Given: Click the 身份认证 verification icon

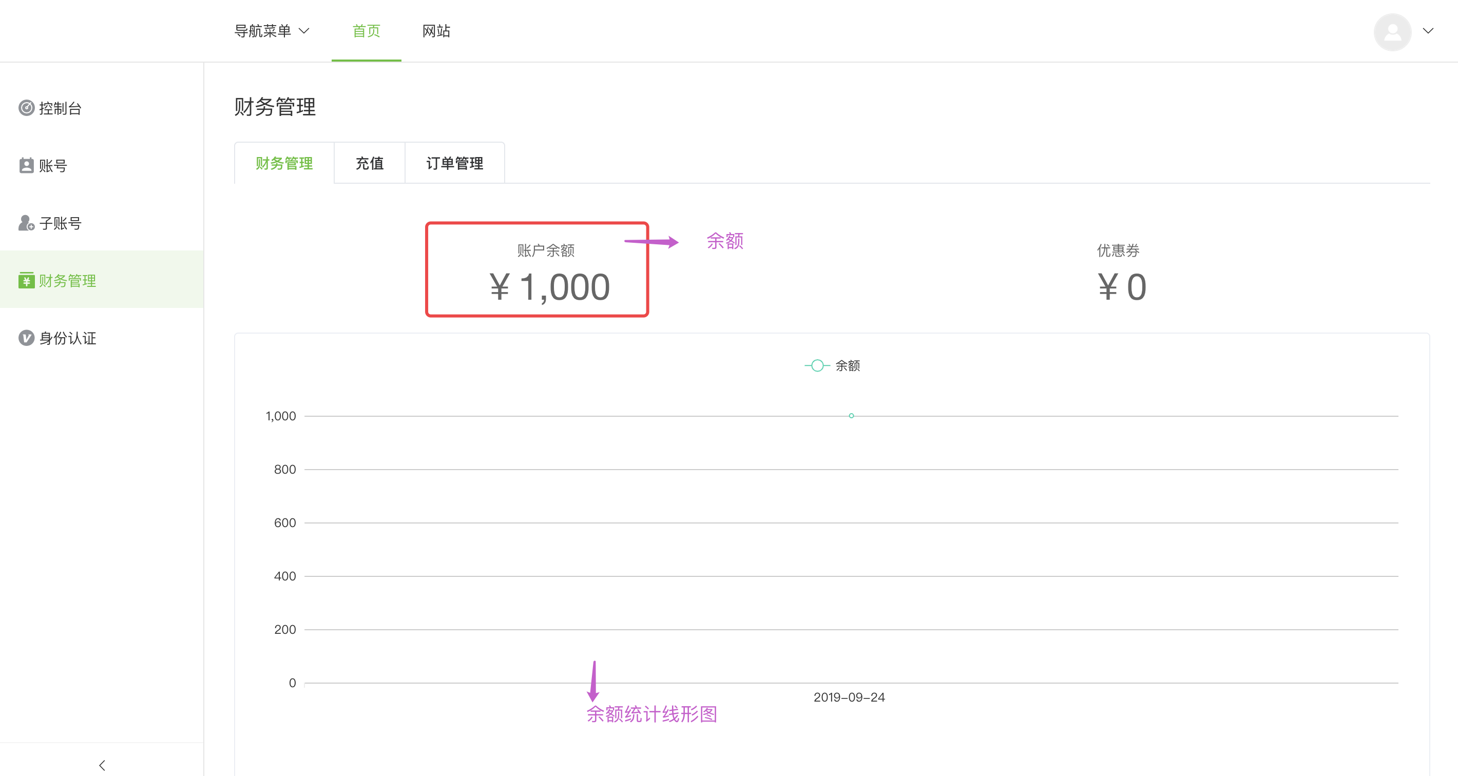Looking at the screenshot, I should click(x=26, y=338).
